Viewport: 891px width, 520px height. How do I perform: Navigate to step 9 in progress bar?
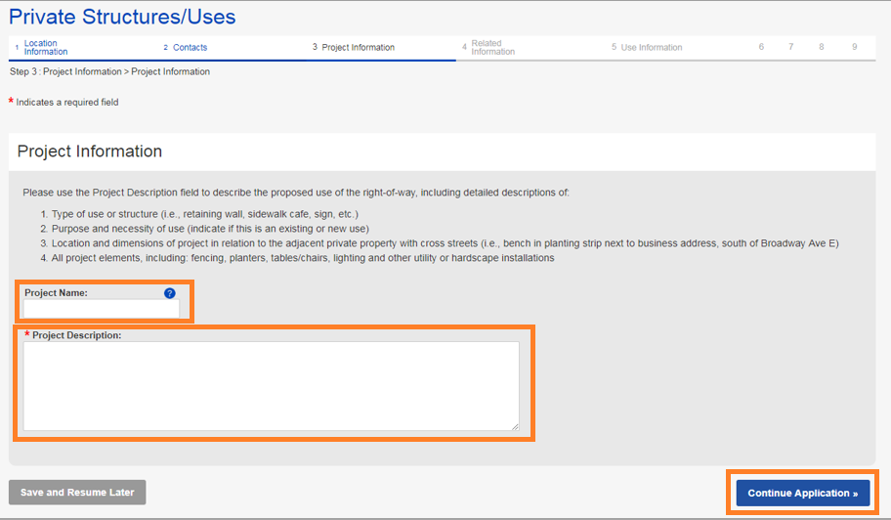point(853,47)
